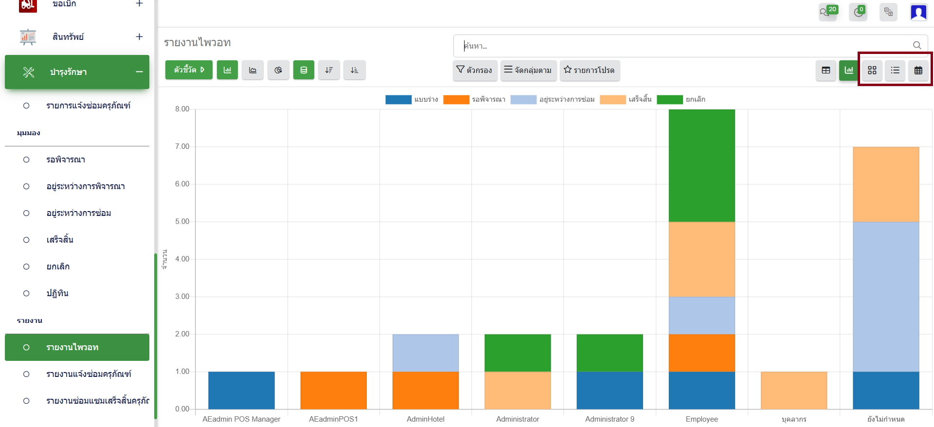Open รายการแจ้งซ่อมครุภัณฑ์ menu item
934x427 pixels.
(88, 106)
